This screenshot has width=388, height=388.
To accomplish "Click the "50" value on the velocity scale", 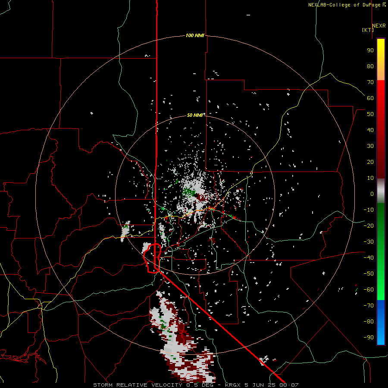I will click(370, 114).
